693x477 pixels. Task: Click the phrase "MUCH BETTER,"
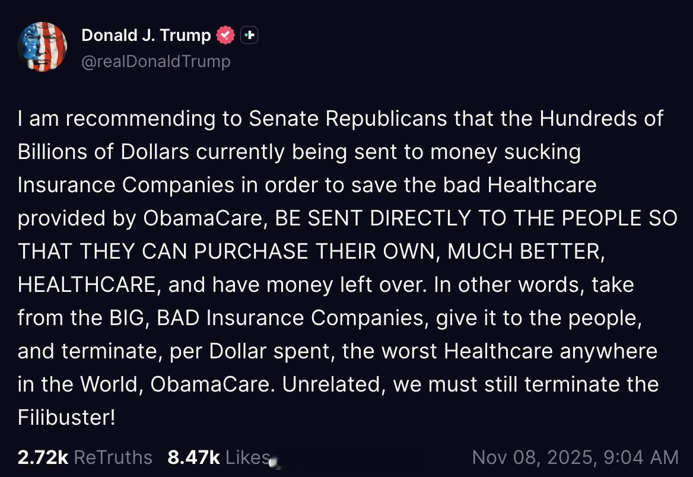tap(526, 252)
